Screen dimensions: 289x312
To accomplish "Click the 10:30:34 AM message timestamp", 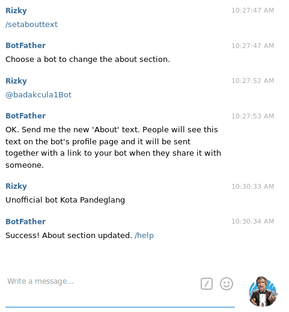I will [x=253, y=221].
